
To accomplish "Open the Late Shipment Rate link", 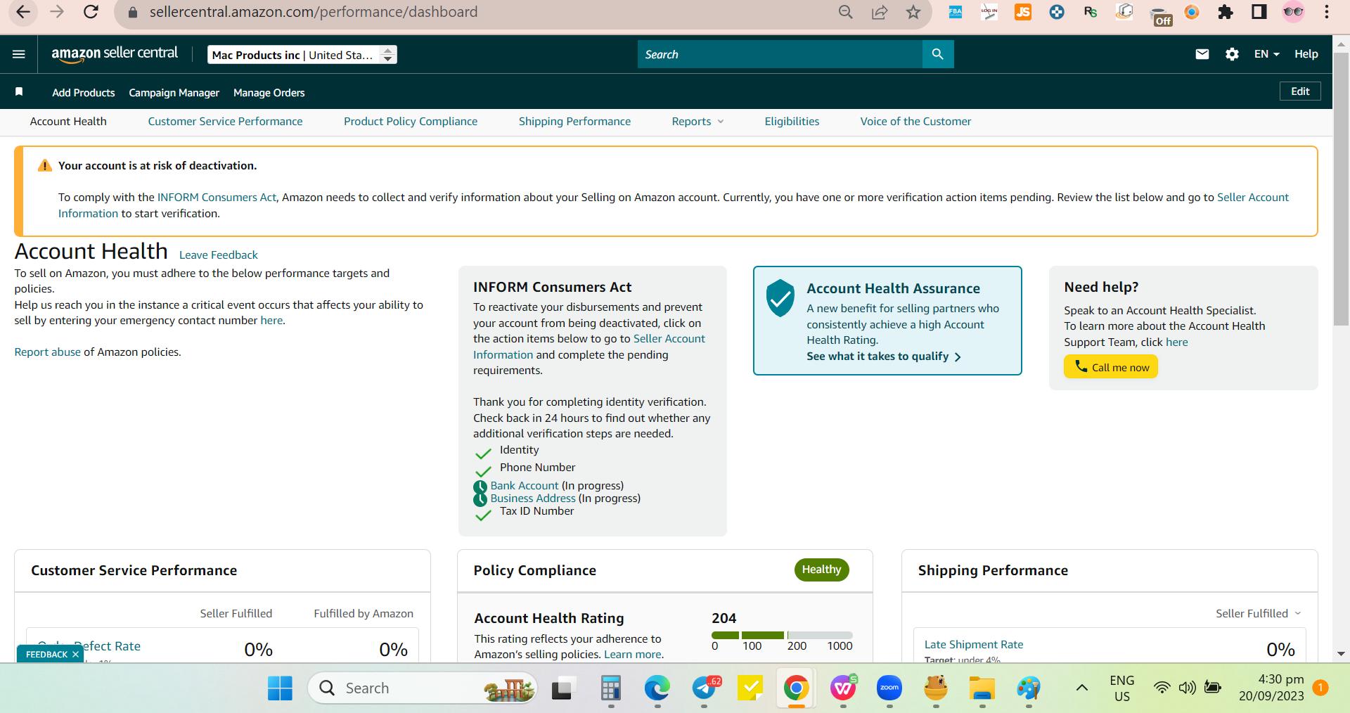I will point(974,645).
